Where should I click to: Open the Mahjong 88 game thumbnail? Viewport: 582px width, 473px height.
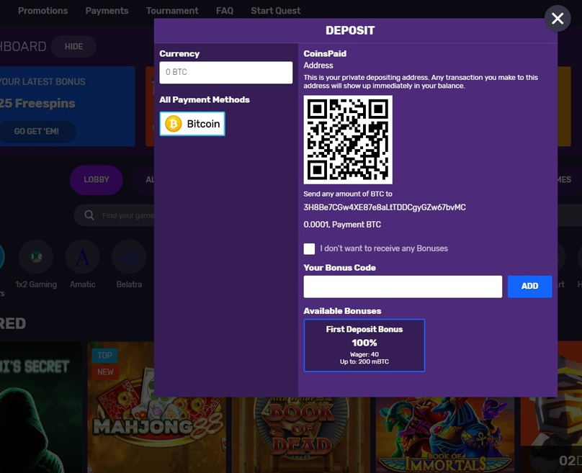tap(156, 407)
